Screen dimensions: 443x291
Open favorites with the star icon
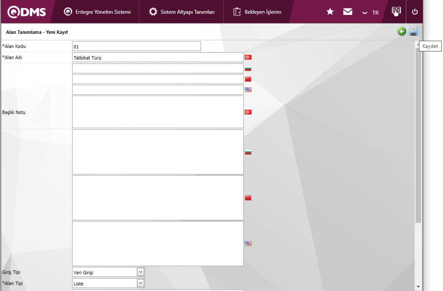tap(330, 12)
